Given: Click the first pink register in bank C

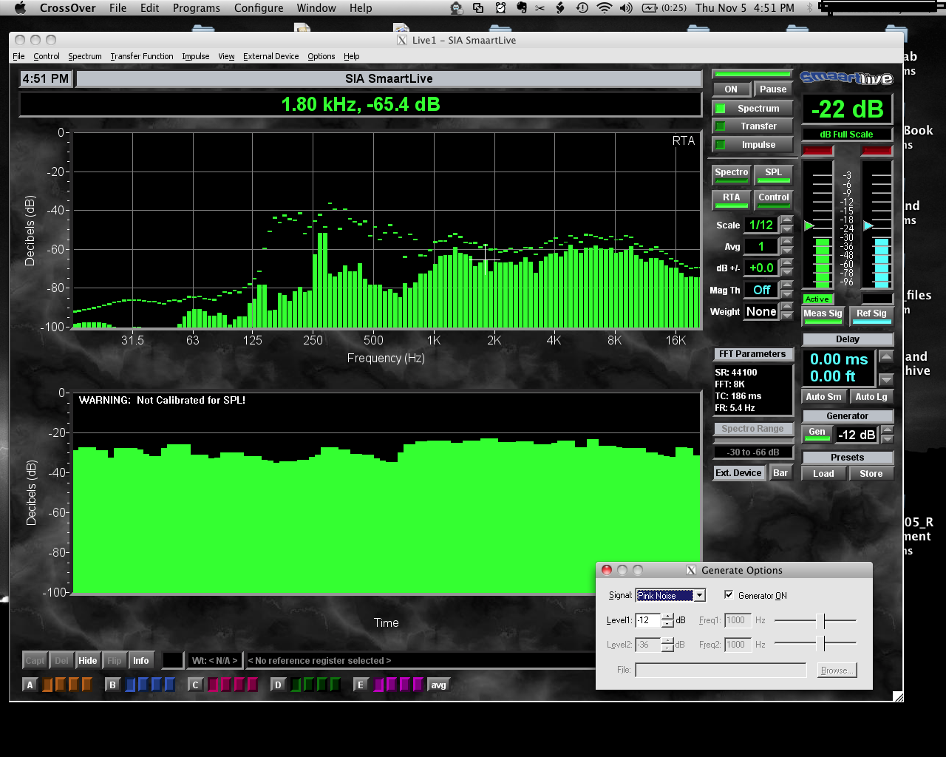Looking at the screenshot, I should (x=214, y=685).
